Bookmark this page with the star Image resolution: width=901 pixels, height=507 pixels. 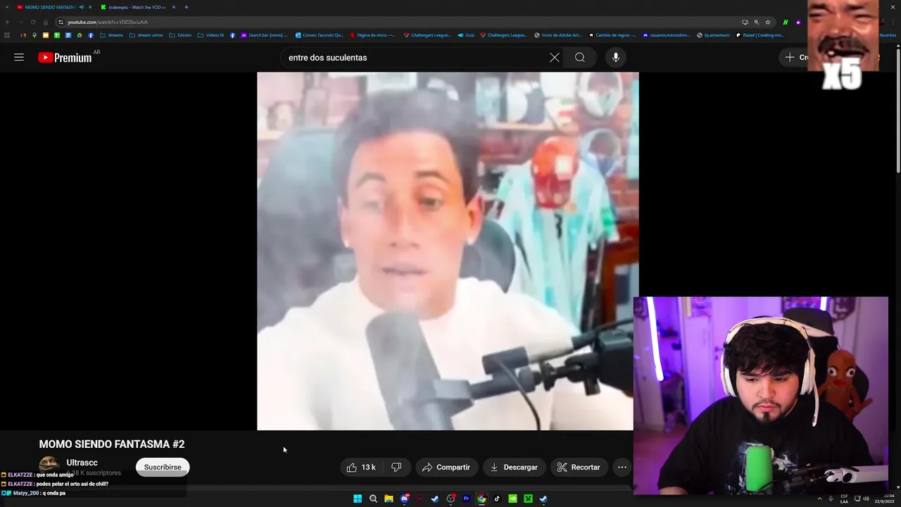(768, 22)
